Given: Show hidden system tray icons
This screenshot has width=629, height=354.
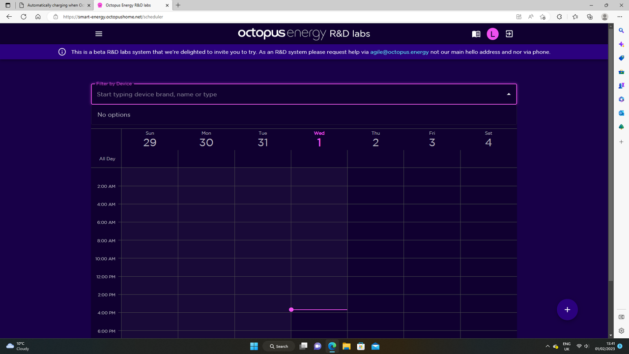Looking at the screenshot, I should [x=547, y=346].
